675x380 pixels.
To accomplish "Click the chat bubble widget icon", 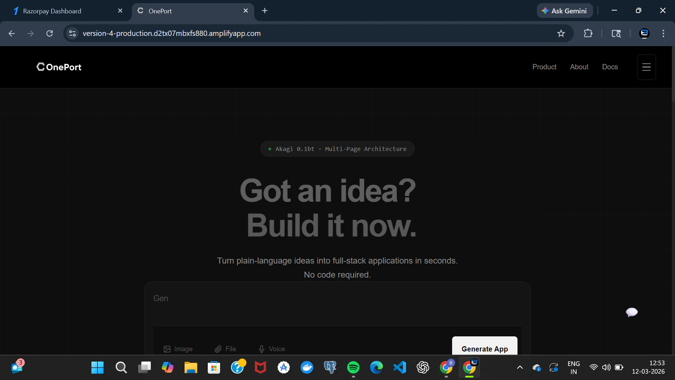I will [x=631, y=312].
